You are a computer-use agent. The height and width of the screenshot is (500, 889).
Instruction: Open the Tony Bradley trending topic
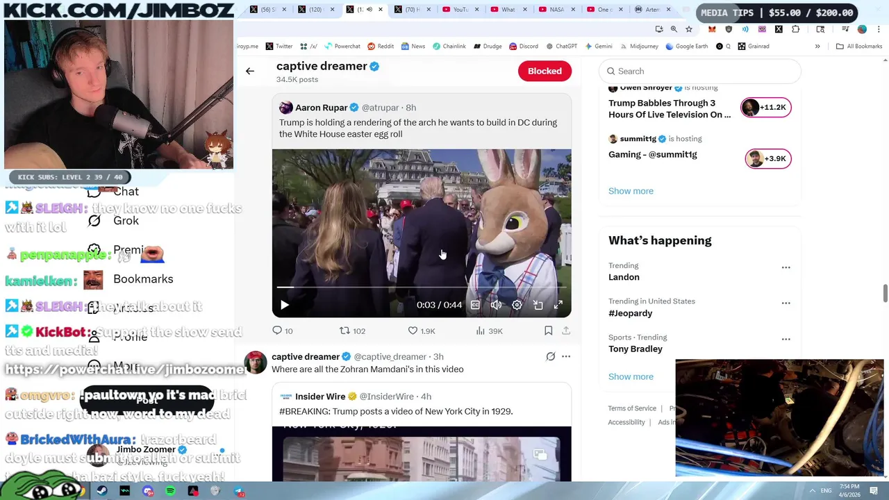635,349
